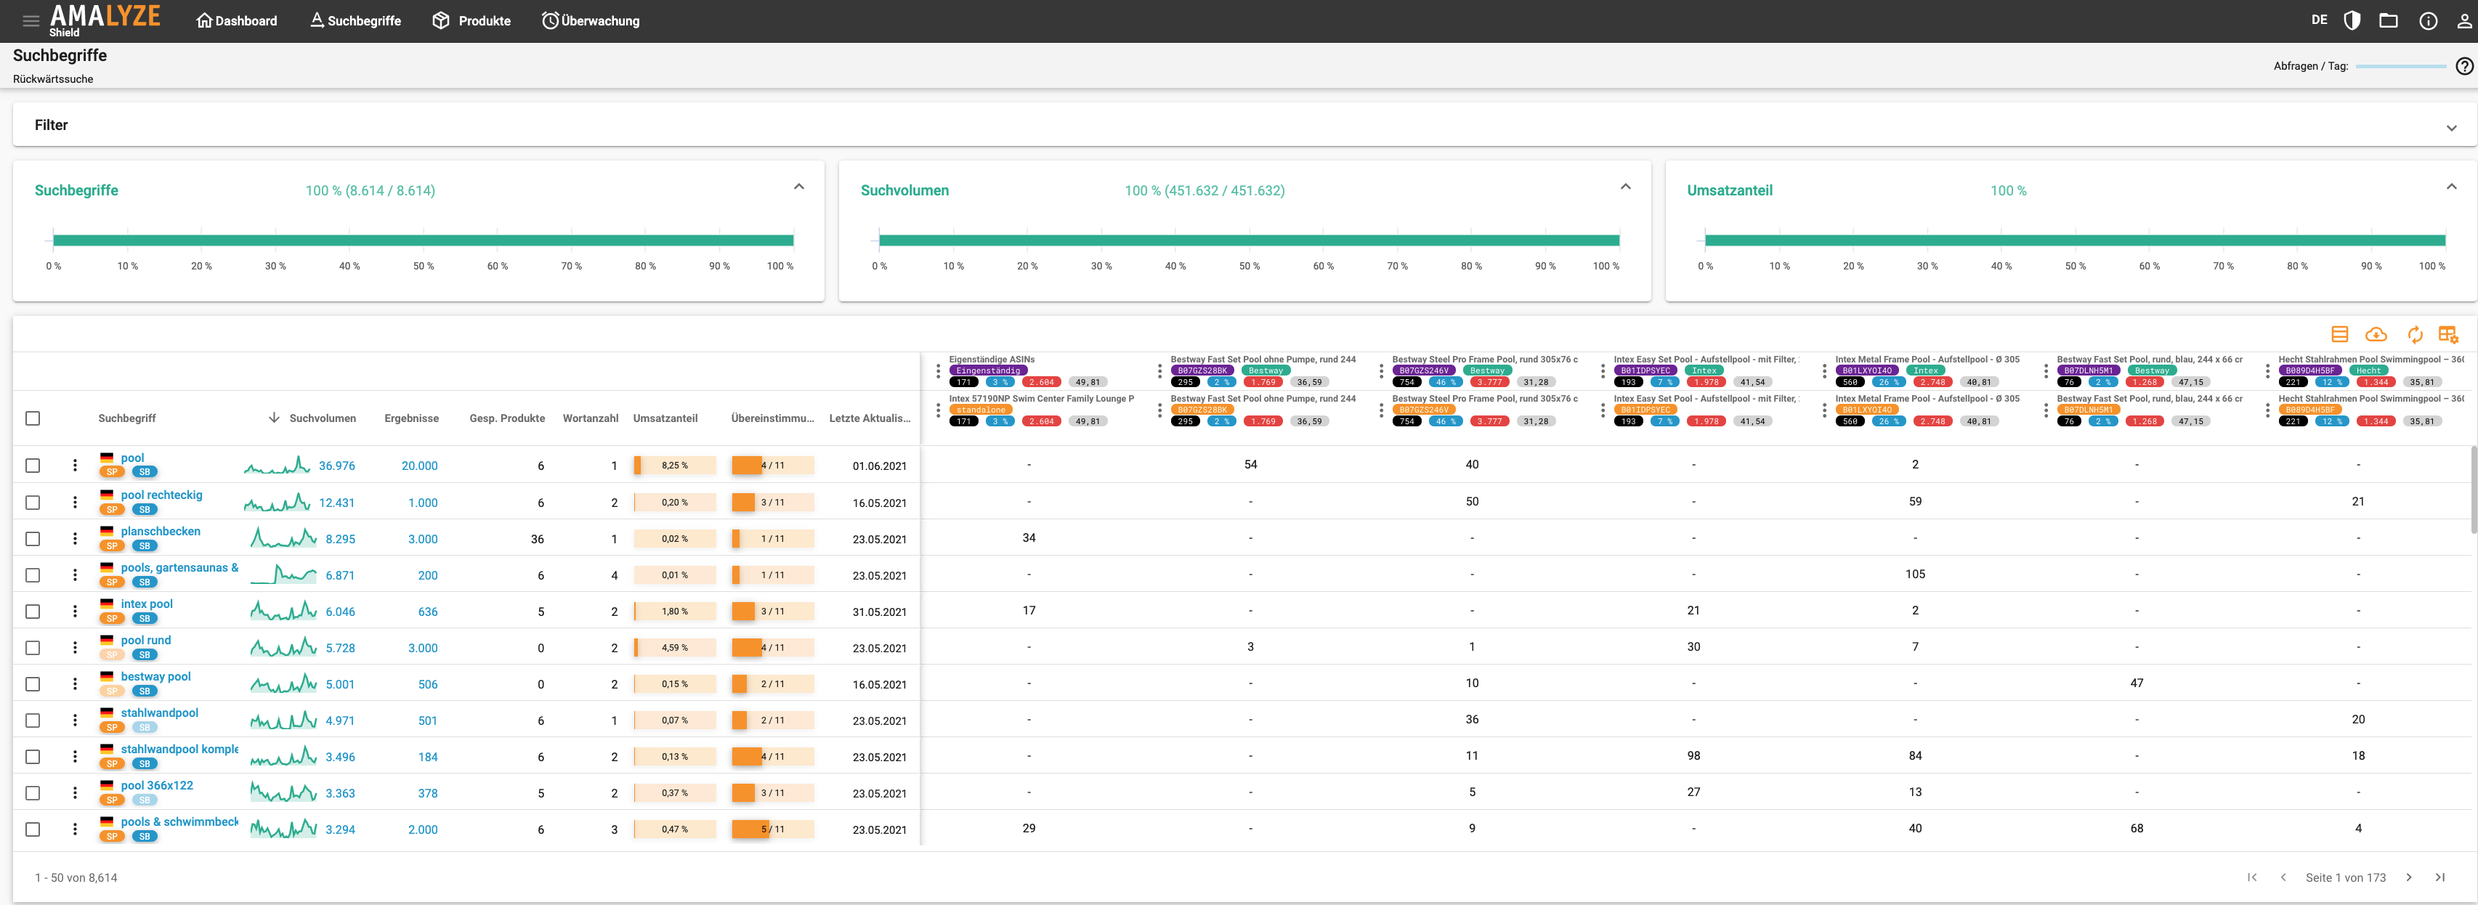Viewport: 2478px width, 905px height.
Task: Sort by the Ergebnisse column header
Action: [410, 418]
